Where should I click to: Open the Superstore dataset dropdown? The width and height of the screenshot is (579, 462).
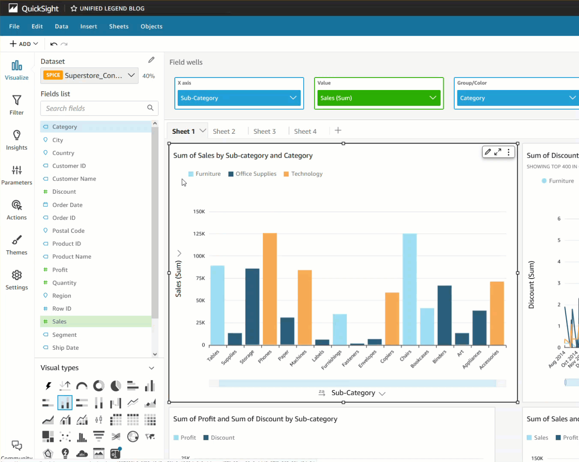pyautogui.click(x=90, y=75)
